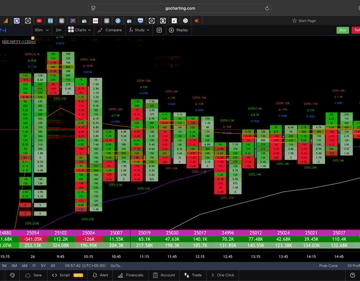Open the blue circled N bookmark
The width and height of the screenshot is (360, 281).
[x=118, y=21]
